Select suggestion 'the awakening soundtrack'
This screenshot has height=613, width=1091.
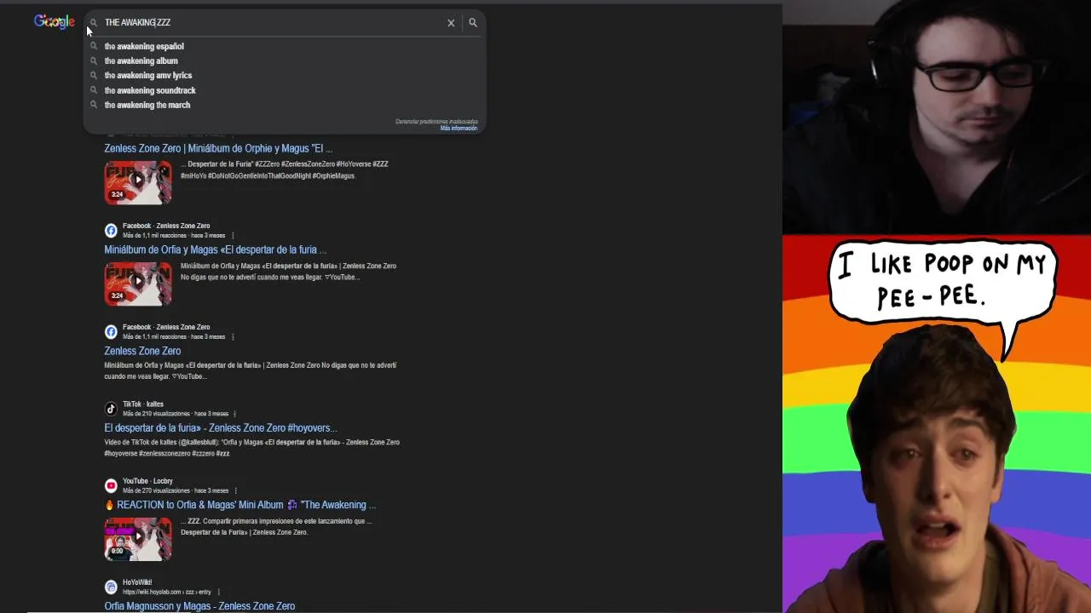tap(150, 90)
